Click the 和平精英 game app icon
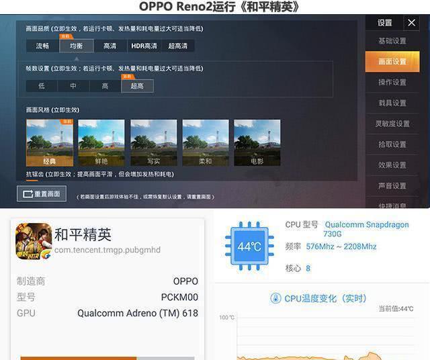This screenshot has height=360, width=430. (34, 241)
